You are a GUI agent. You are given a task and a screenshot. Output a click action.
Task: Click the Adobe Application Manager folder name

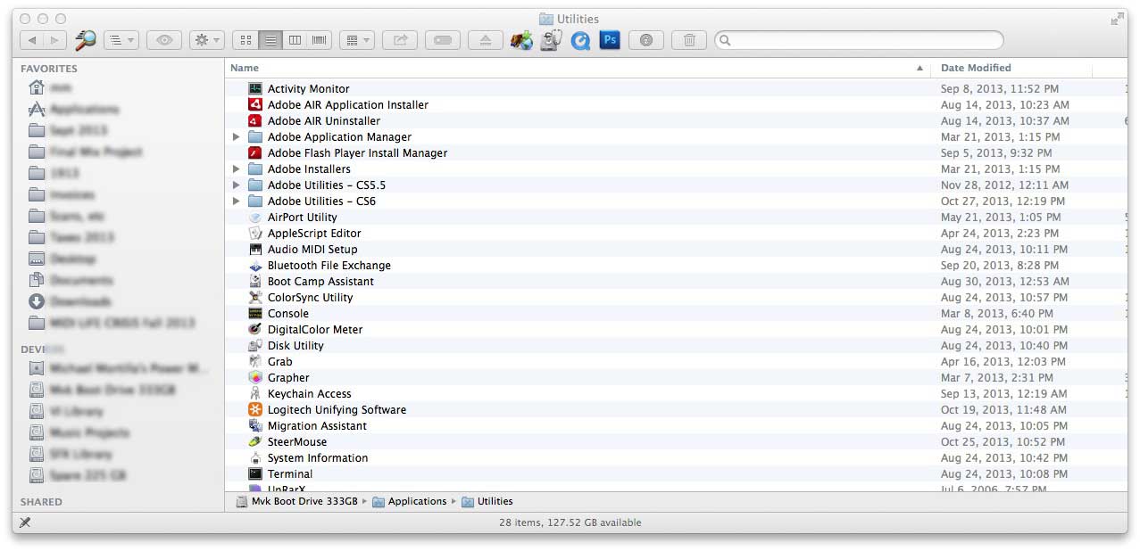coord(339,137)
